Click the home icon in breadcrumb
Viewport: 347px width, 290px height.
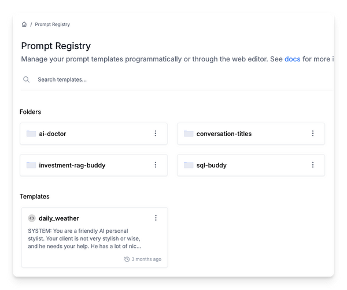point(24,24)
